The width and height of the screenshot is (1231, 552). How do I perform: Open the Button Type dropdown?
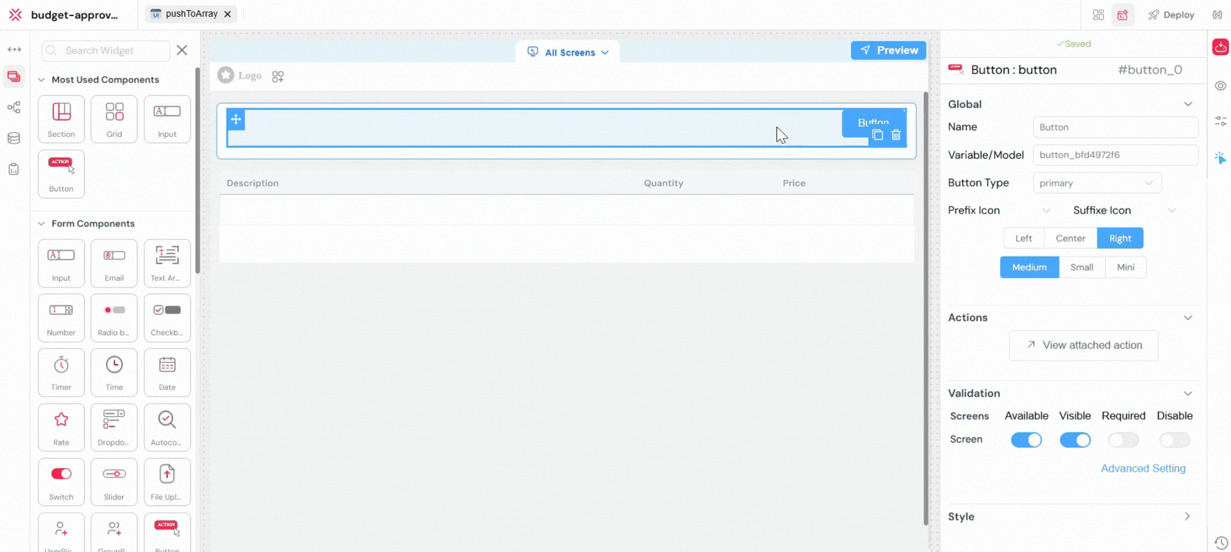click(1096, 183)
